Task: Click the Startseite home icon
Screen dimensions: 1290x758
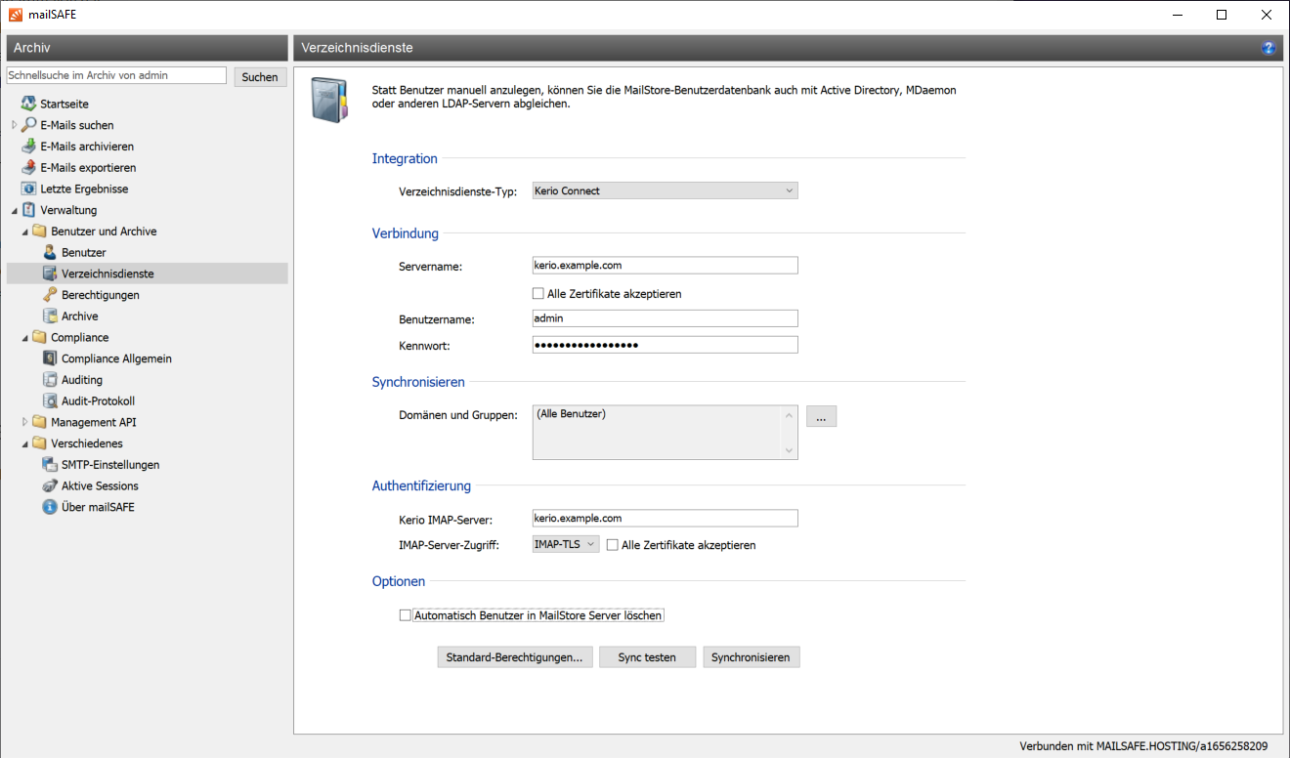Action: point(29,104)
